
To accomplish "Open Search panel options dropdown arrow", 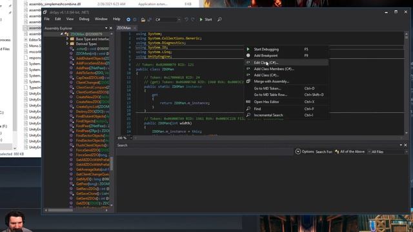I will 401,145.
